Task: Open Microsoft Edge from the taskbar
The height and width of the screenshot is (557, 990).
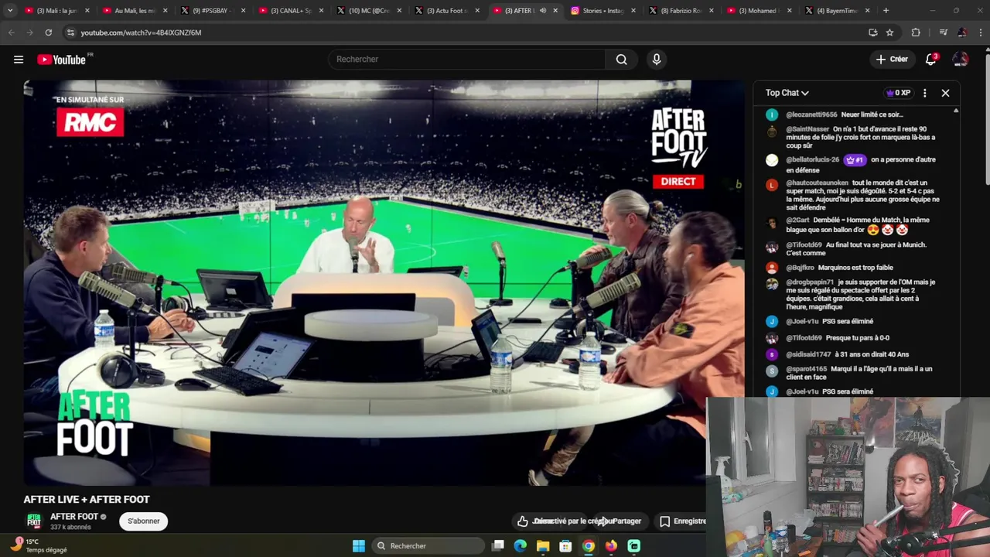Action: [x=521, y=546]
